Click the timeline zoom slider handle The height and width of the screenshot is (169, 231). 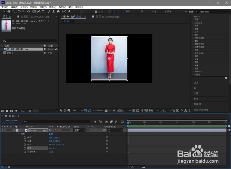click(132, 167)
